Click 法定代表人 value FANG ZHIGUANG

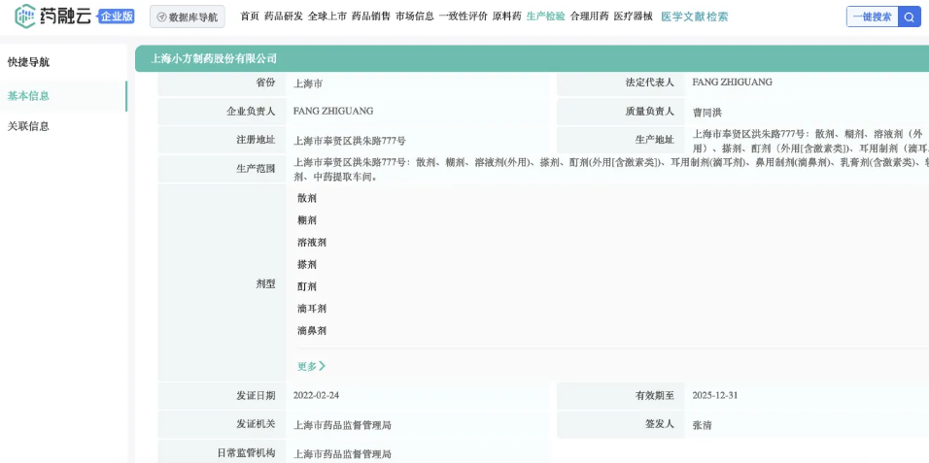coord(733,83)
